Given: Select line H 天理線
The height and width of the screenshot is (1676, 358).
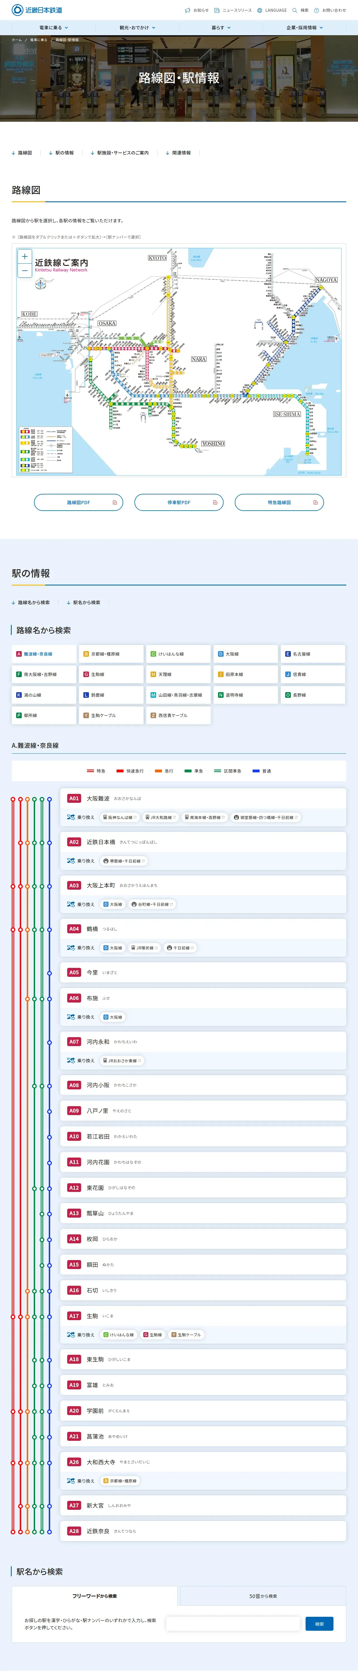Looking at the screenshot, I should 178,675.
